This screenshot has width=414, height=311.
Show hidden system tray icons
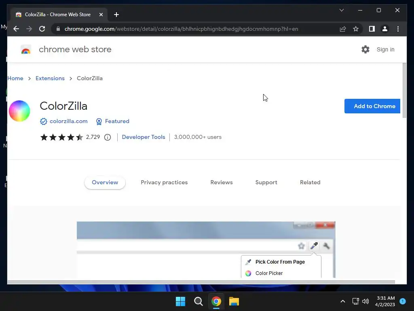click(x=343, y=301)
